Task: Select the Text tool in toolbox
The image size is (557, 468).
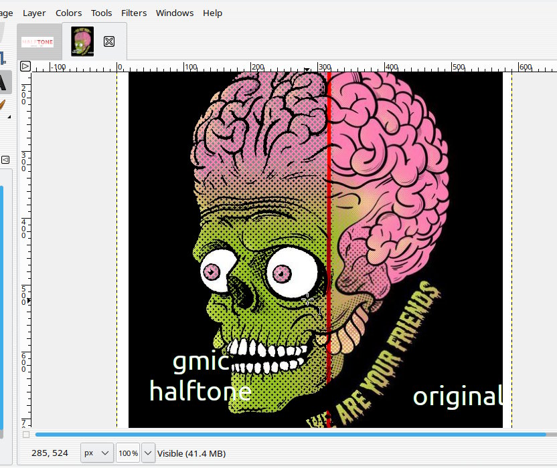Action: pos(3,83)
